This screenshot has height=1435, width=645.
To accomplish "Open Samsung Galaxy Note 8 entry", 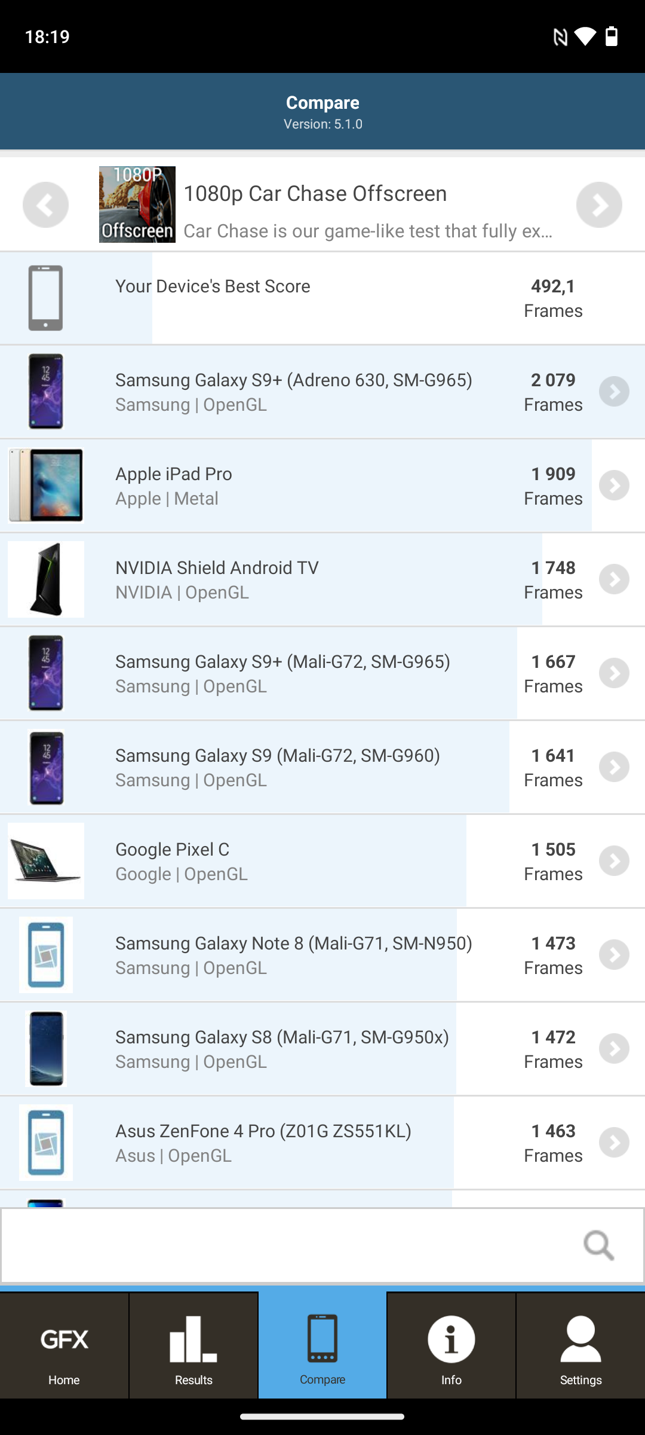I will [293, 955].
